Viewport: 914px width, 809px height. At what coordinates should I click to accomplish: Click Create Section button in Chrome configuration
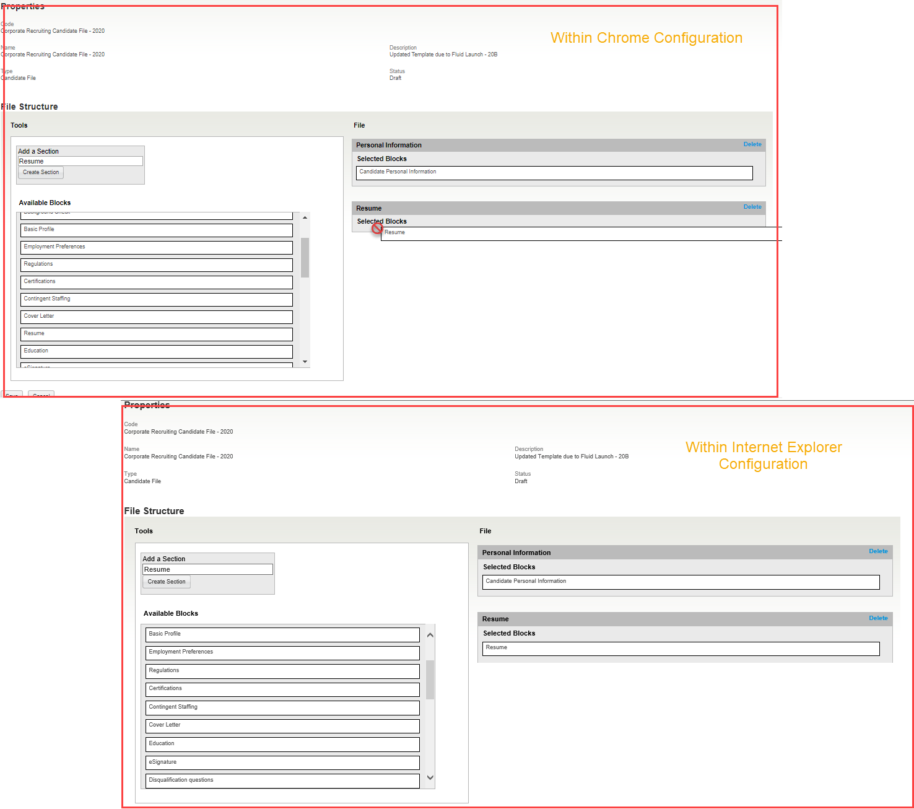click(41, 173)
